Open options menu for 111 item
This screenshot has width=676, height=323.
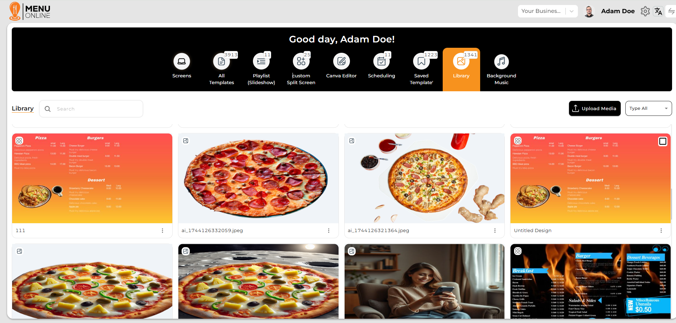click(x=162, y=231)
